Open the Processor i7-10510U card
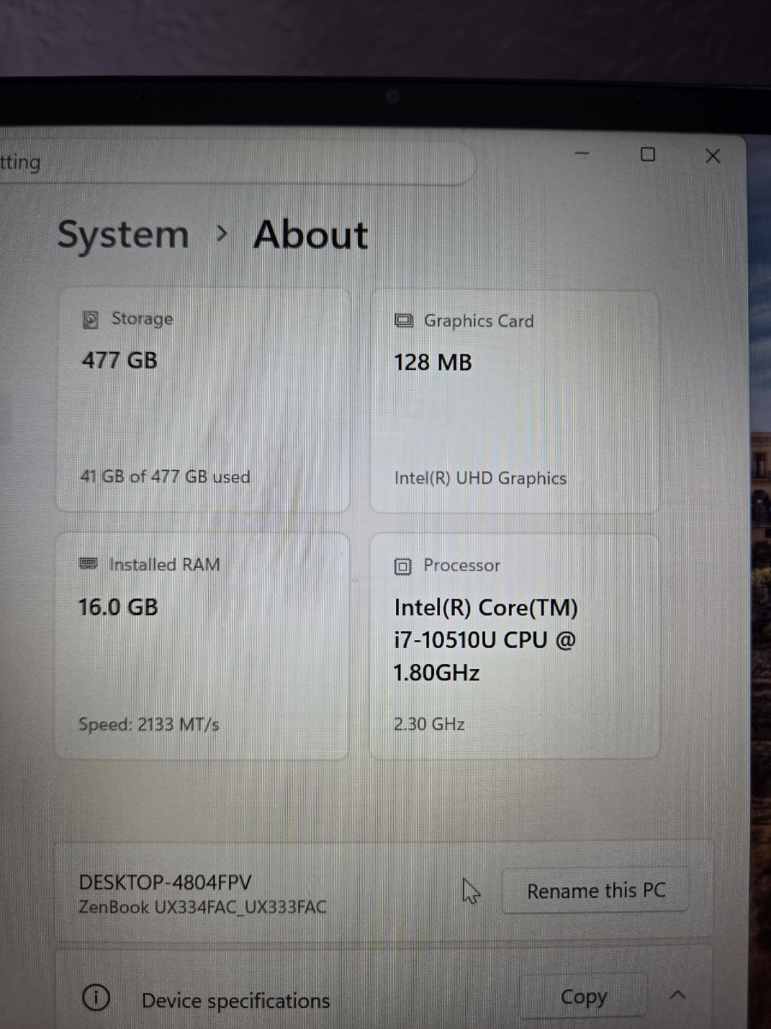The height and width of the screenshot is (1029, 771). coord(515,646)
